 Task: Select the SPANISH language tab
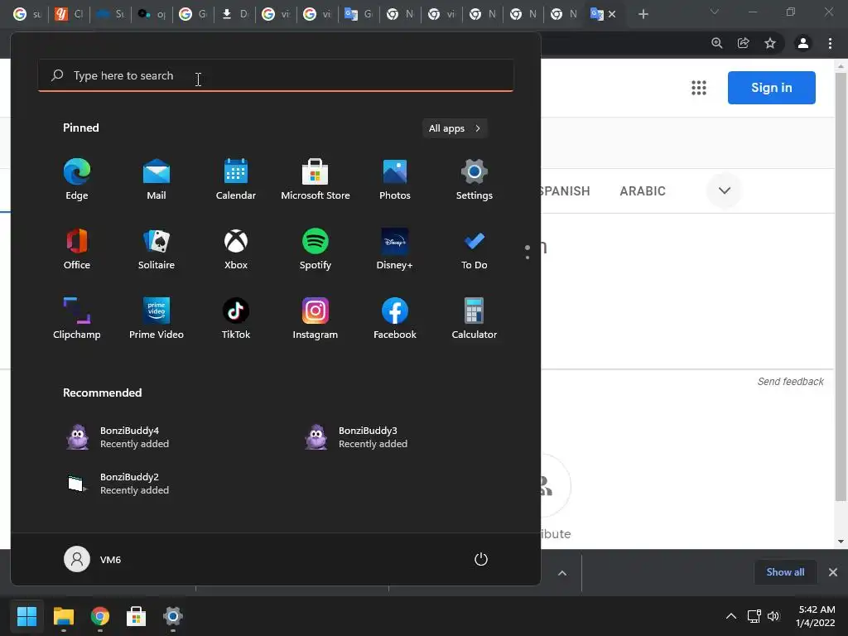point(565,191)
